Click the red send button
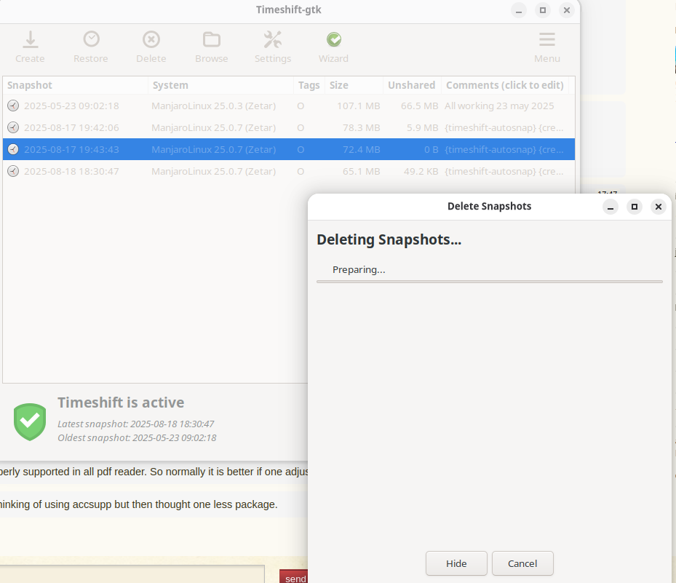This screenshot has width=676, height=583. click(295, 578)
